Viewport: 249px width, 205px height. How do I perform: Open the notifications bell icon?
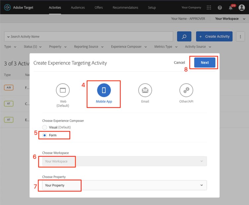(231, 8)
